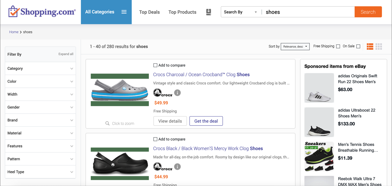Open the Sort by Relevance dropdown
The width and height of the screenshot is (392, 186).
(x=295, y=46)
